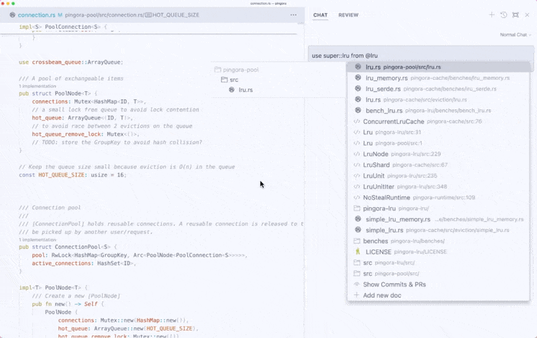Click the yellow LICENSE file icon
Screen dimensions: 537x338
tap(357, 251)
